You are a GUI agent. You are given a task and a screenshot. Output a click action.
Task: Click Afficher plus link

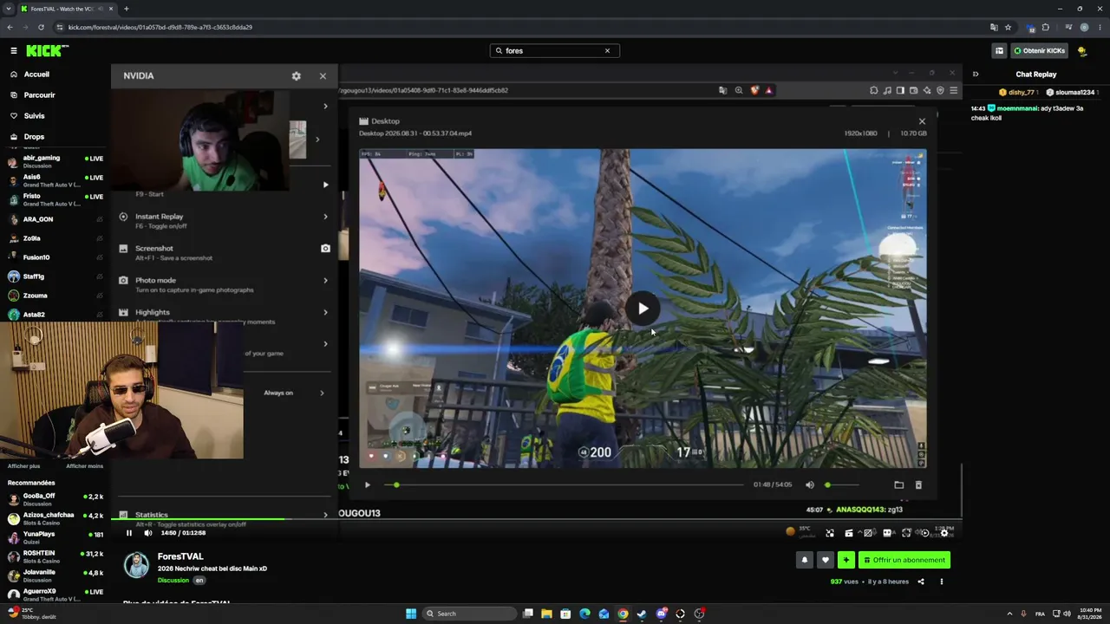[x=24, y=466]
